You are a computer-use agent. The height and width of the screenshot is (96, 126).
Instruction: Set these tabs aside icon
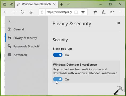pos(11,4)
